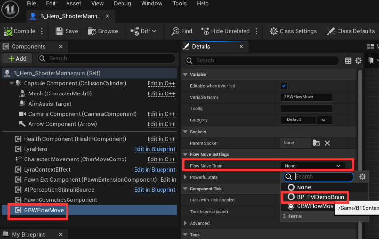Open Details panel settings gear
379x239 pixels.
tap(358, 60)
